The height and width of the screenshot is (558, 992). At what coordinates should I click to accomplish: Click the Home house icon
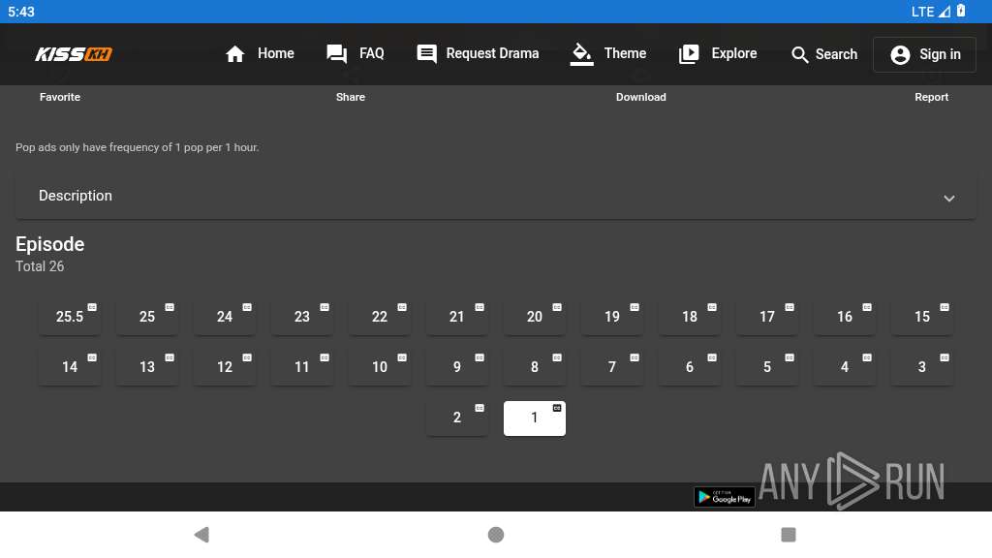[x=234, y=54]
